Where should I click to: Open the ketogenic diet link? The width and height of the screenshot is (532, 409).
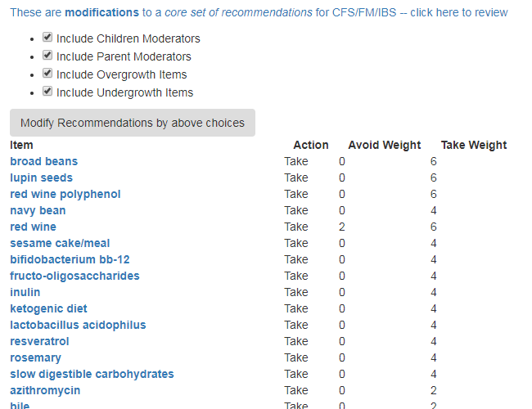tap(48, 308)
